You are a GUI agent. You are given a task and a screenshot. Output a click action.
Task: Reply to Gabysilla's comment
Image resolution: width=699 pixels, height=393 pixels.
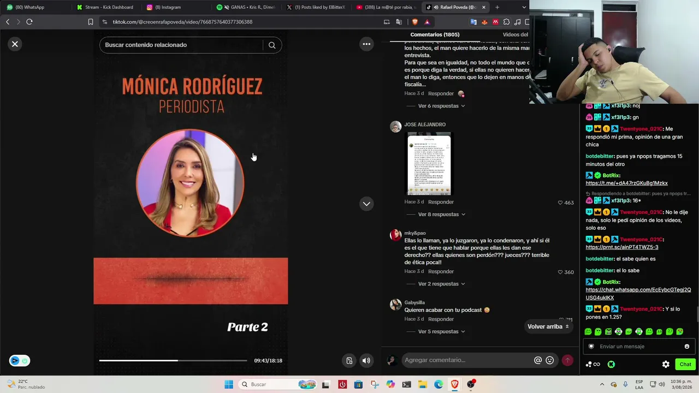(x=441, y=319)
